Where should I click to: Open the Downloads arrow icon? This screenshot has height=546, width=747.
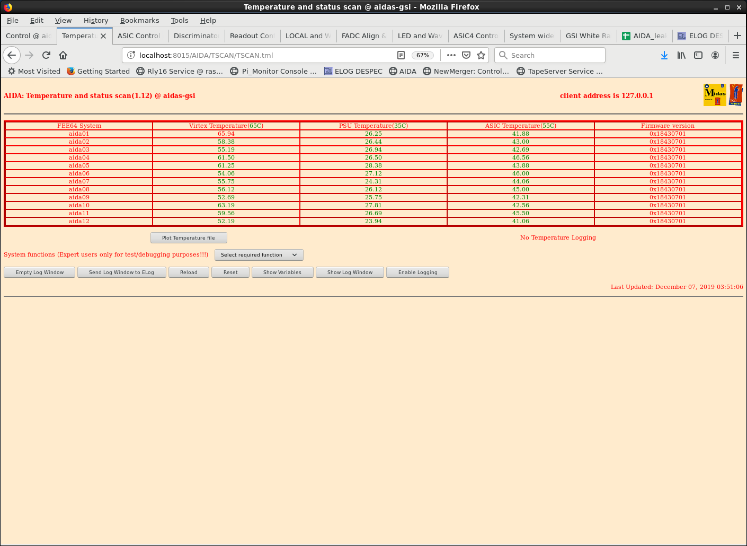(664, 55)
